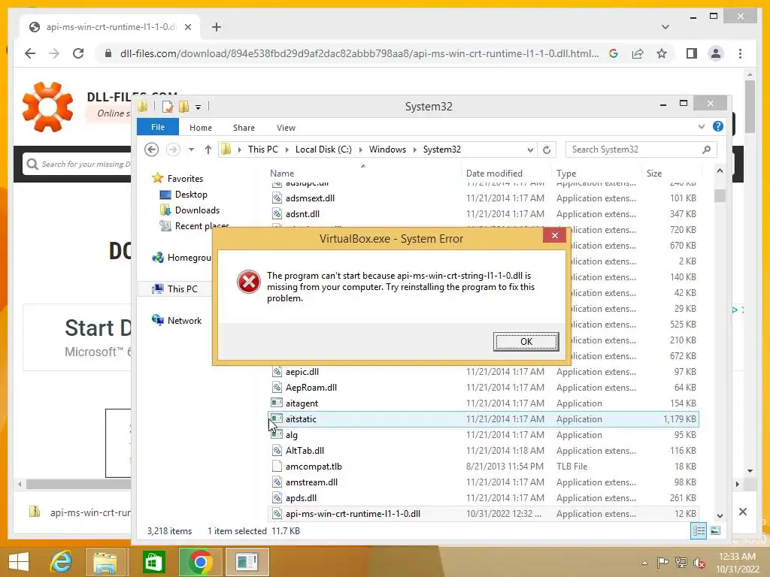Screen dimensions: 770x577
Task: Click OK in the VirtualBox System Error dialog
Action: pos(526,342)
